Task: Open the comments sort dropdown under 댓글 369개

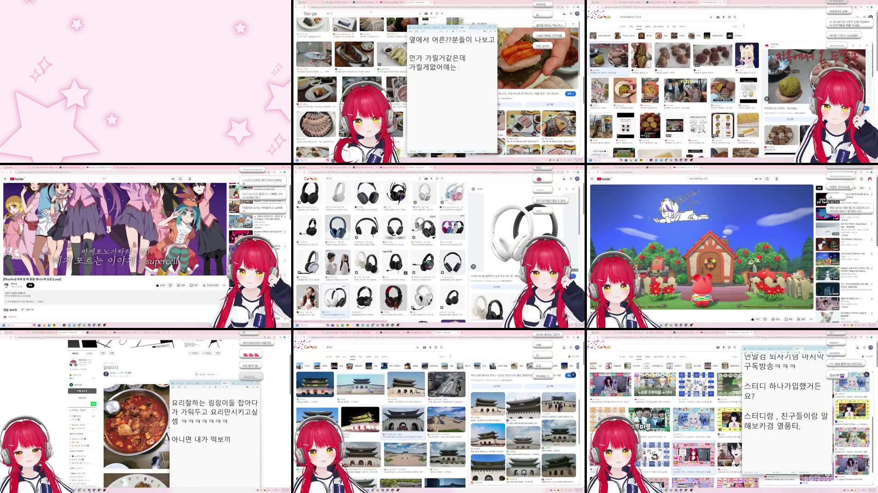Action: [x=28, y=310]
